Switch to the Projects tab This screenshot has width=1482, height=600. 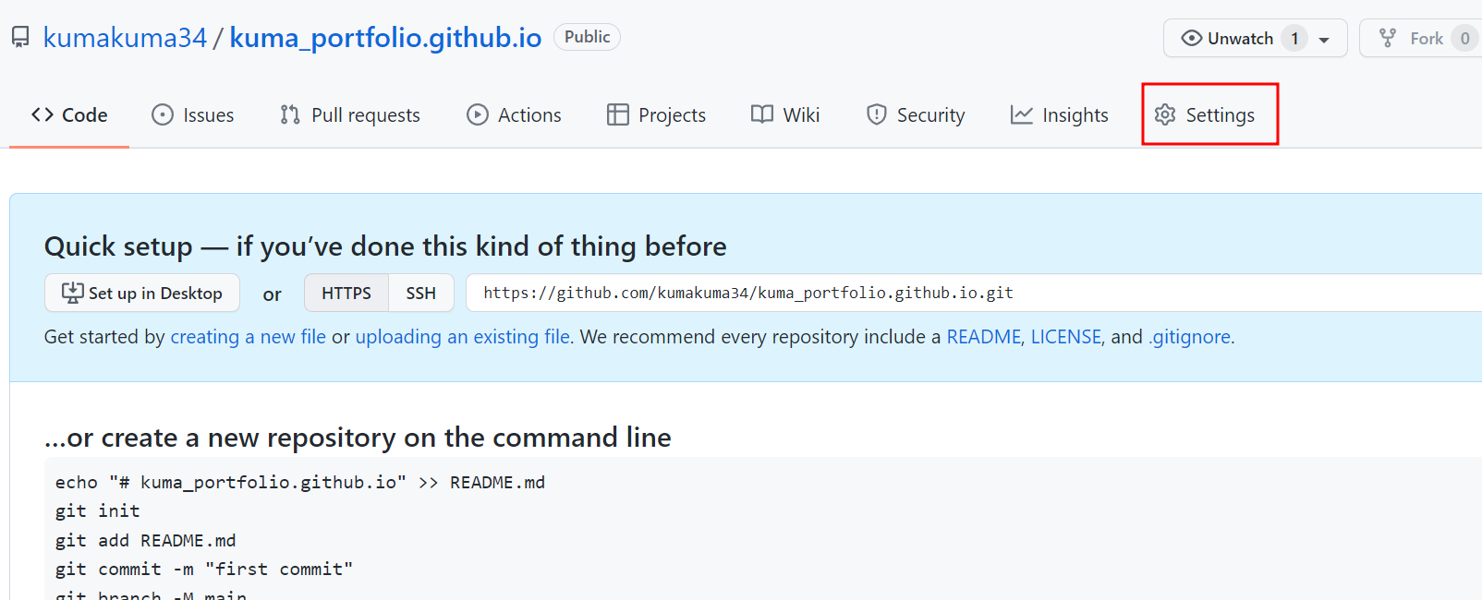tap(656, 114)
